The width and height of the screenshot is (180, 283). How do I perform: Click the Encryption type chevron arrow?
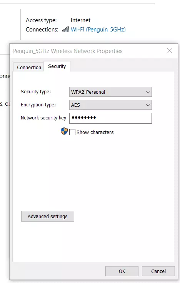[x=148, y=105]
